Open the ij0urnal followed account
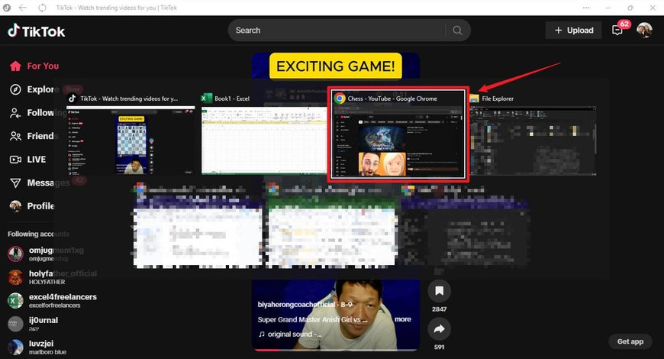664x359 pixels. pos(33,324)
